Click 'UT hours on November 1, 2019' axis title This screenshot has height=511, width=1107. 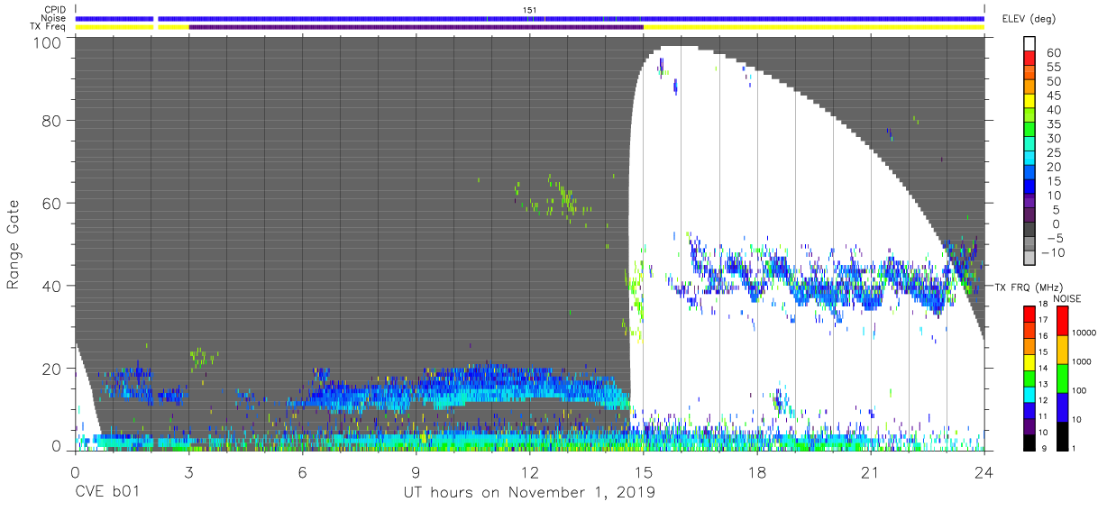tap(529, 493)
